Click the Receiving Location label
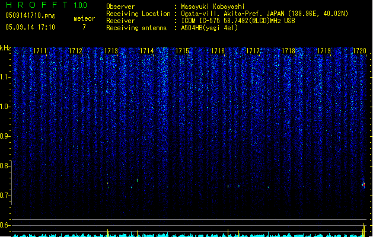This screenshot has width=373, height=237. coord(138,14)
